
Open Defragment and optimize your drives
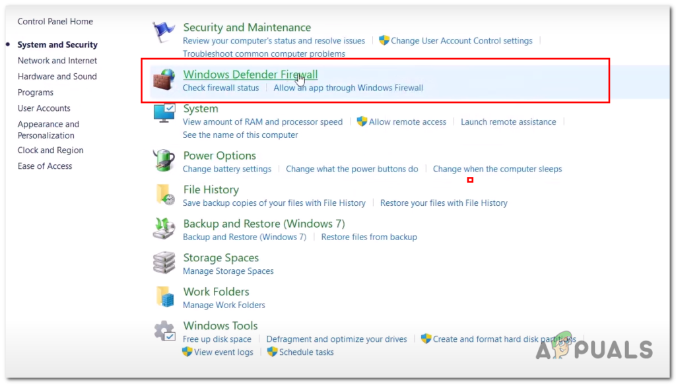pos(337,339)
